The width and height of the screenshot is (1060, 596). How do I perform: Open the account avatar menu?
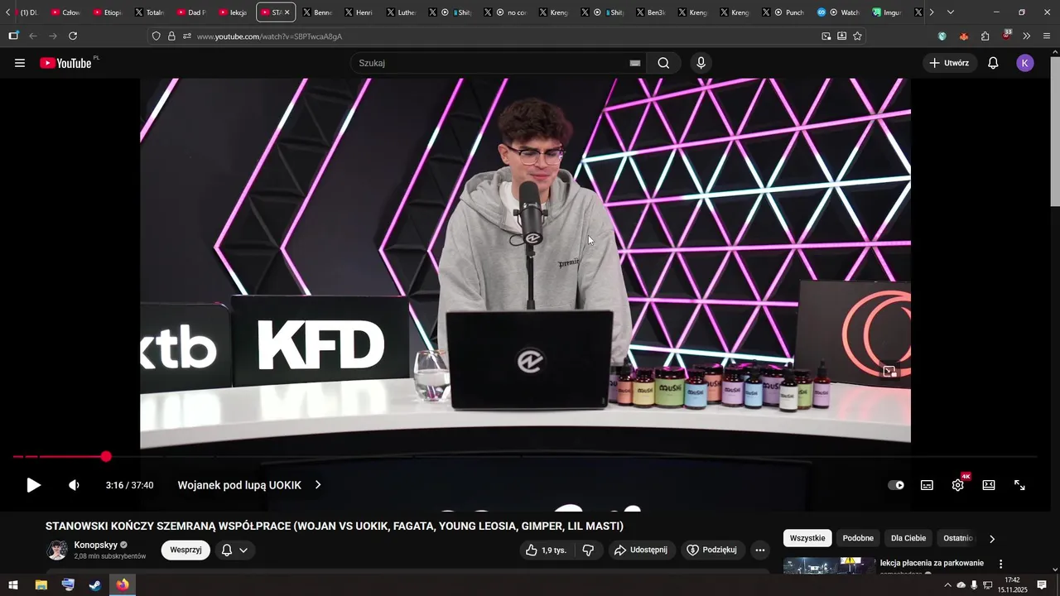pyautogui.click(x=1025, y=63)
